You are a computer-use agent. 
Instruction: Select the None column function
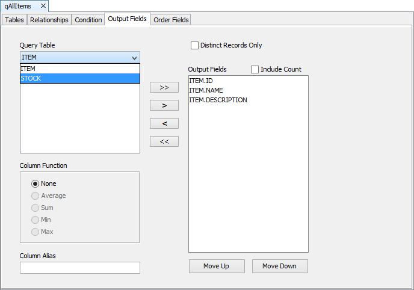point(36,184)
